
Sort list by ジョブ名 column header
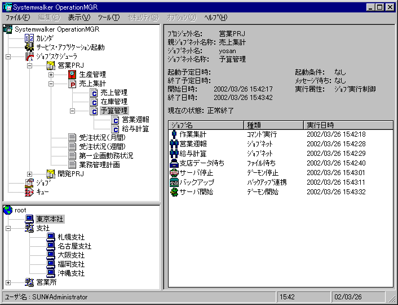coord(206,124)
